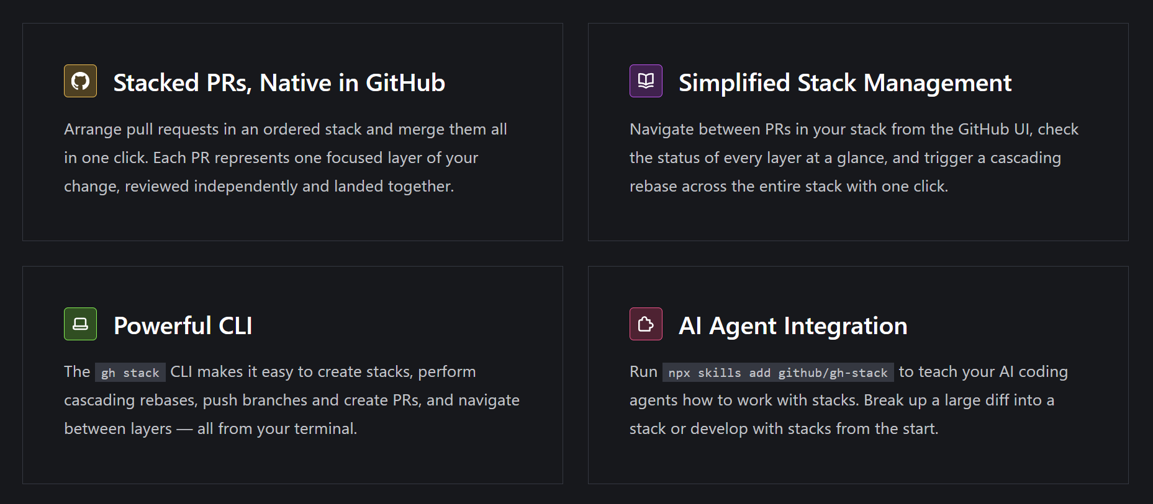Click the words 'all from your terminal'
1153x504 pixels.
pos(276,429)
